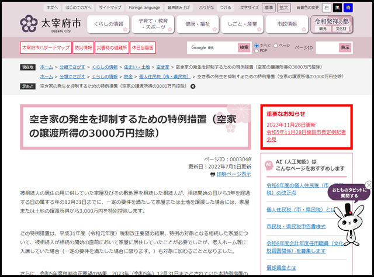
Task: Set text size to 標準
Action: pos(269,8)
